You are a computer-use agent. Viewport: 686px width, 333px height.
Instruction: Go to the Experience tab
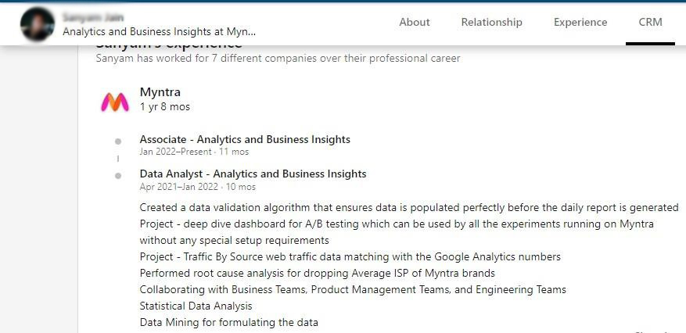[580, 23]
